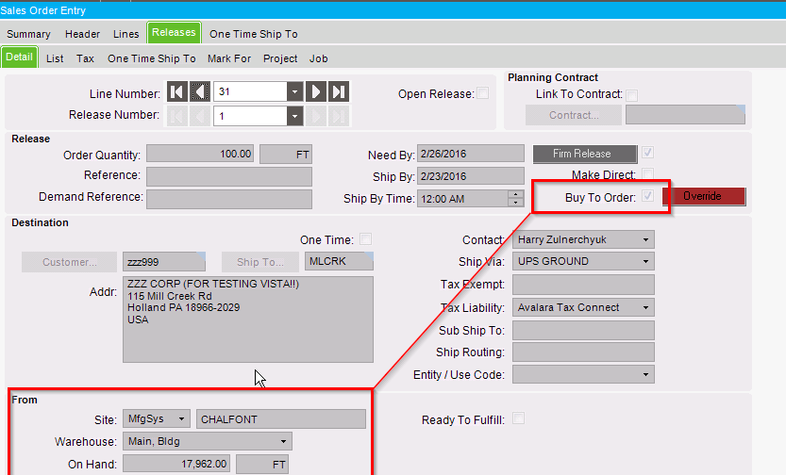Screen dimensions: 786x475
Task: Switch to the Header tab
Action: pyautogui.click(x=82, y=34)
